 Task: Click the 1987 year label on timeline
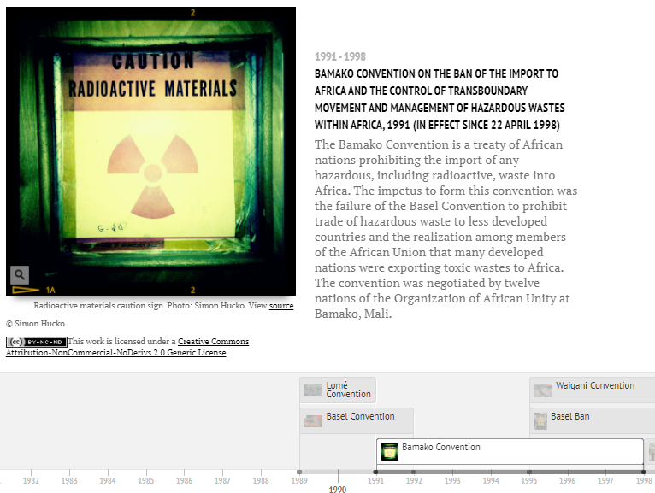222,480
